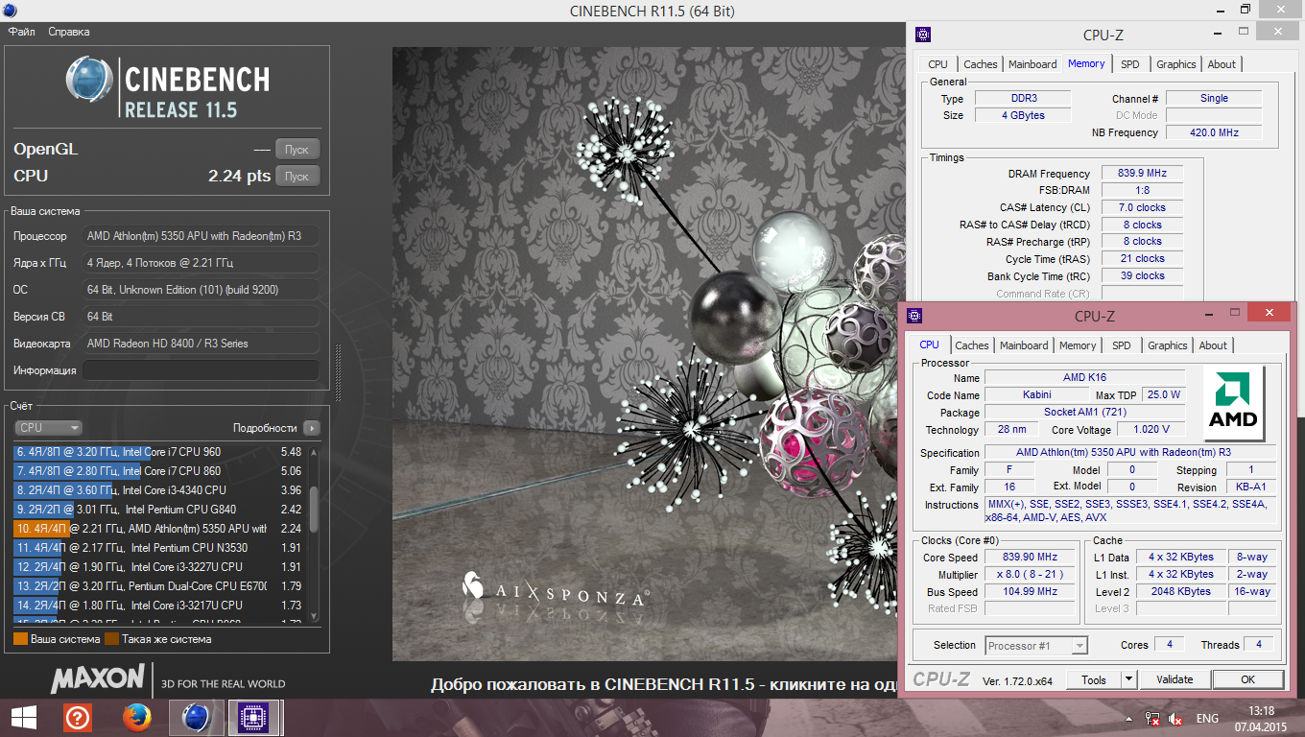Click the Validate button
Image resolution: width=1305 pixels, height=737 pixels.
[1174, 679]
